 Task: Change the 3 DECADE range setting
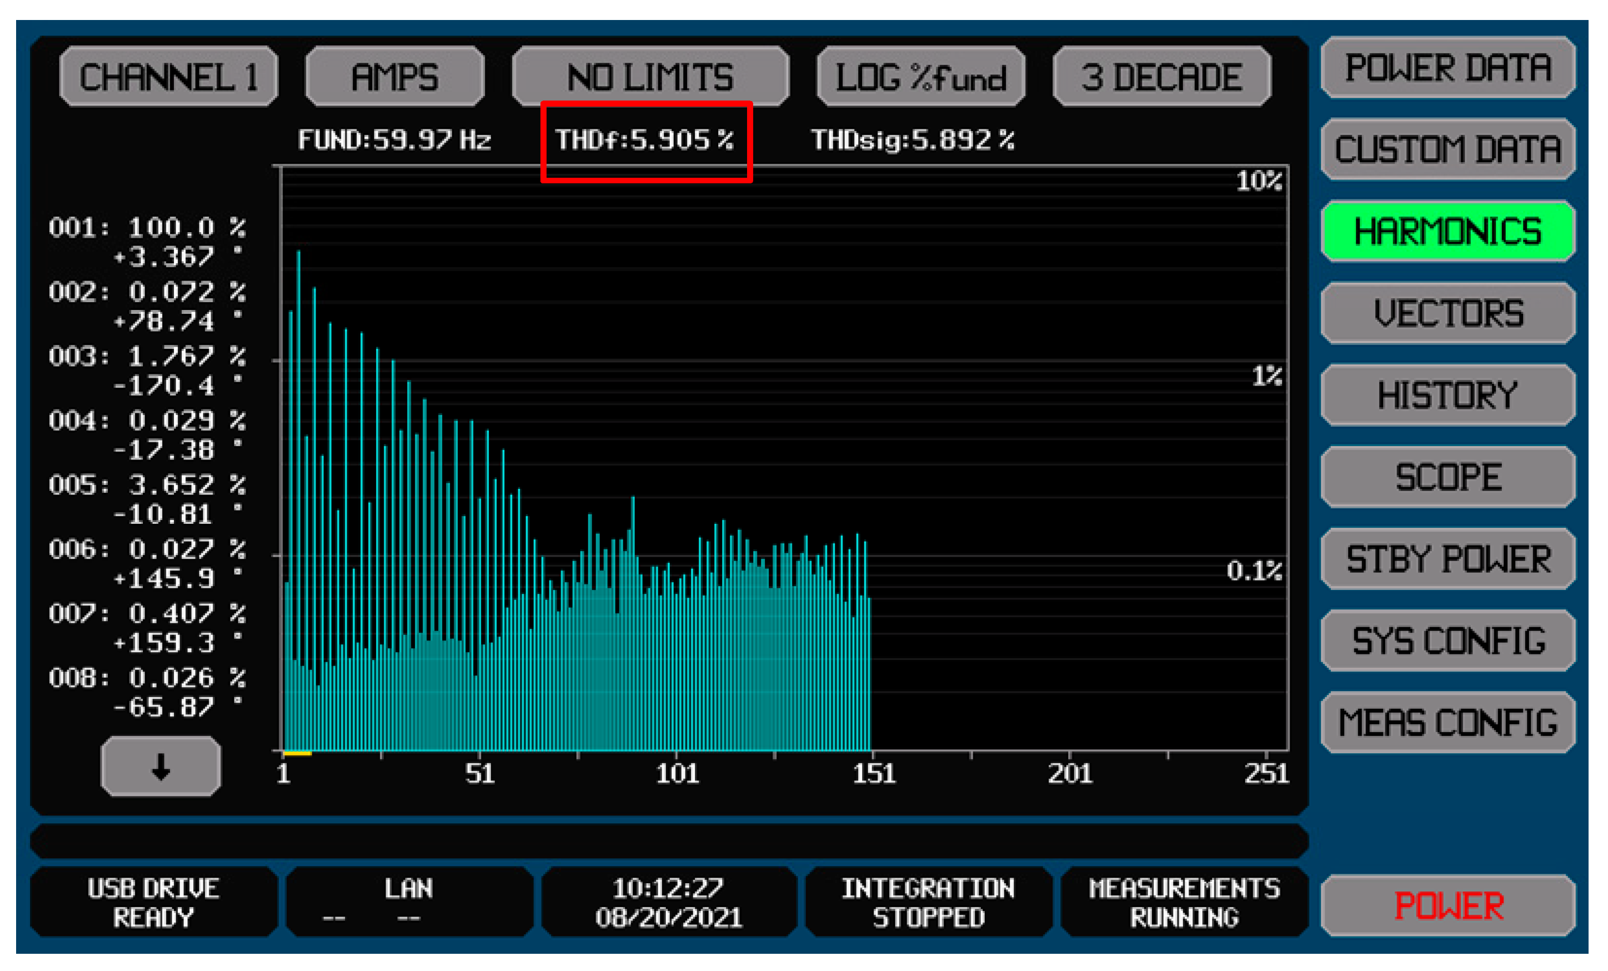click(1161, 77)
